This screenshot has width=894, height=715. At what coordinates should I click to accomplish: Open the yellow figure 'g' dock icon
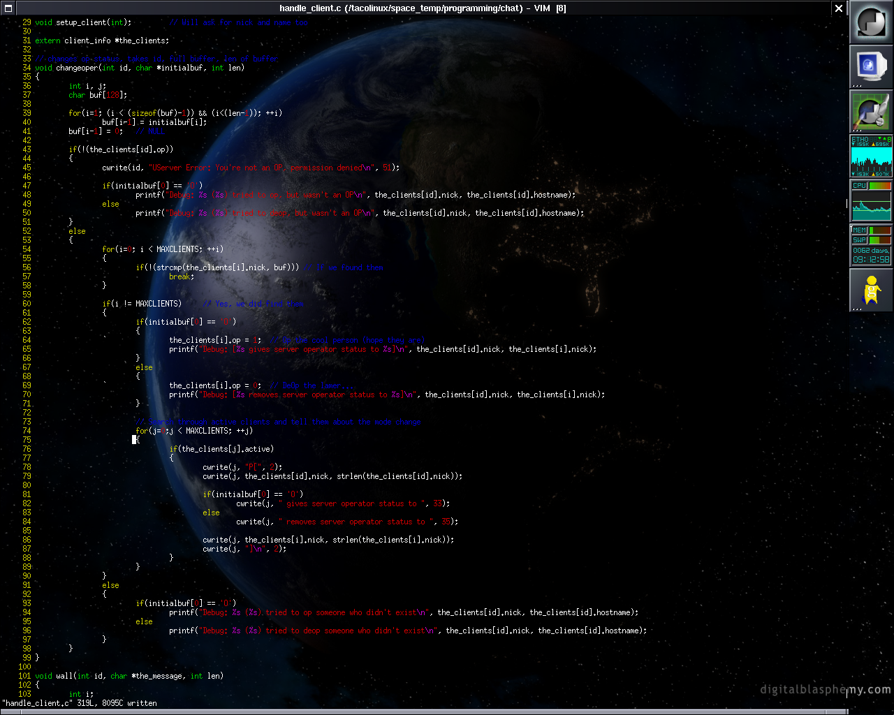tap(871, 290)
